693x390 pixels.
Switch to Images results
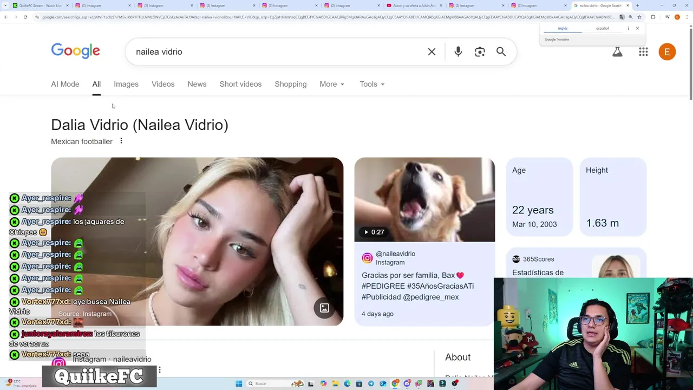[x=126, y=84]
